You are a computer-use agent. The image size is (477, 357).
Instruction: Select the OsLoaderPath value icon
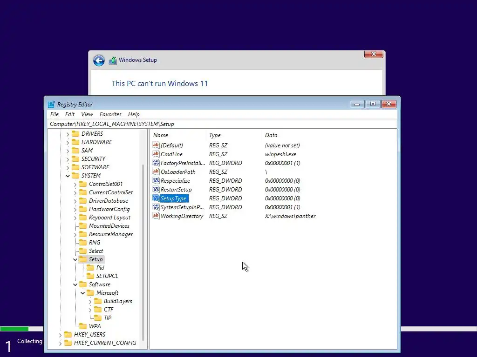click(156, 172)
